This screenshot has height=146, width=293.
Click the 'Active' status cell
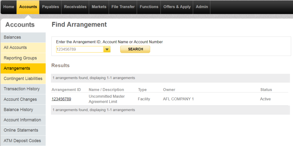265,99
